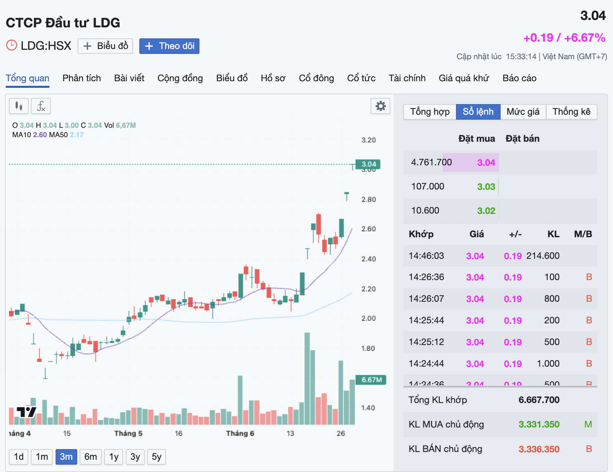
Task: Click the 14:26:07 trade row
Action: point(500,299)
